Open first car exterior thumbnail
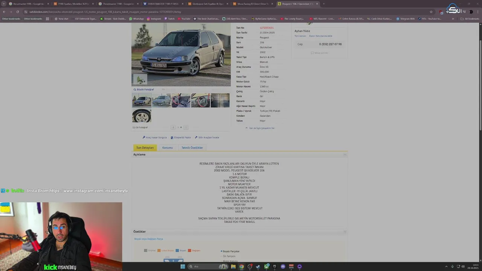This screenshot has width=482, height=271. pos(142,100)
